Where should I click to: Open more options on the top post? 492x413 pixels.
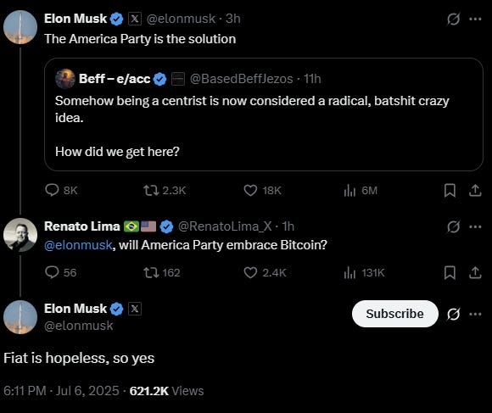(475, 20)
